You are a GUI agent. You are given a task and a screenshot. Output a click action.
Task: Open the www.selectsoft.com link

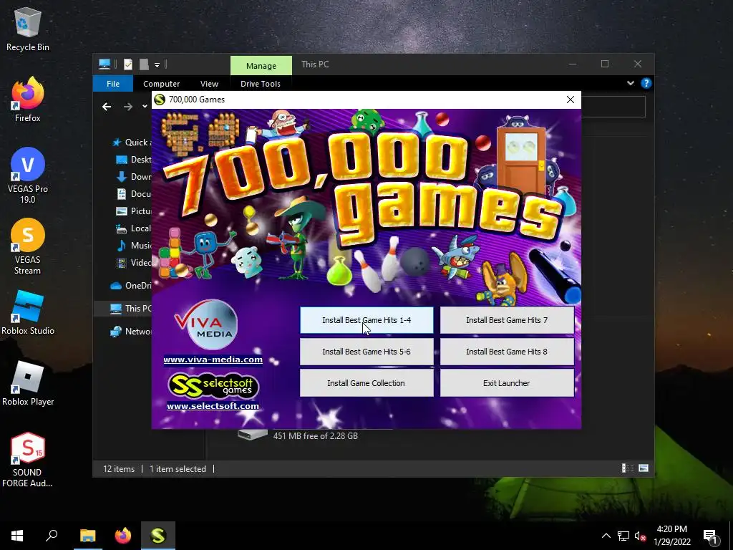coord(213,406)
